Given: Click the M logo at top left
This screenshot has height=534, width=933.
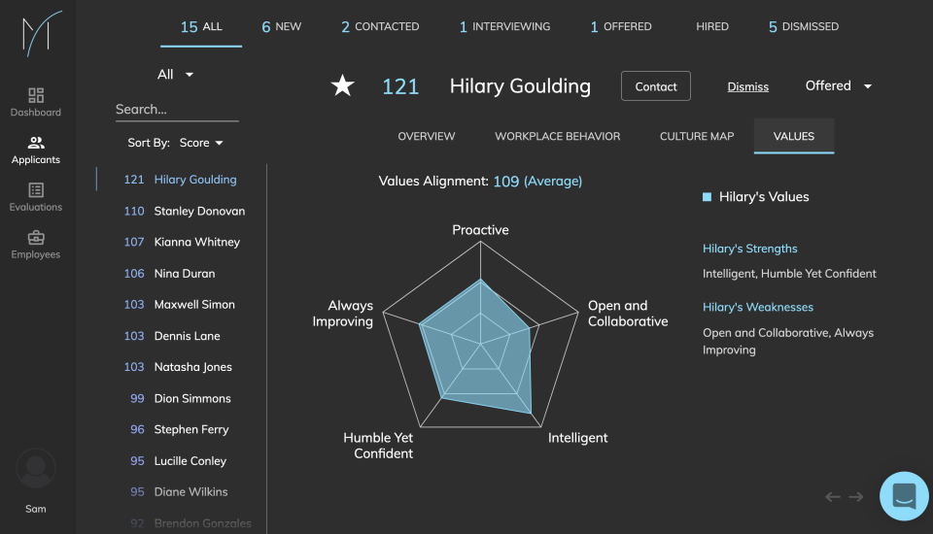Looking at the screenshot, I should tap(42, 33).
